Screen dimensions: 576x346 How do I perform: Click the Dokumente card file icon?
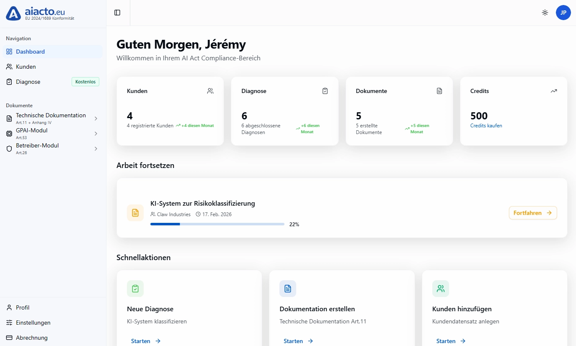point(439,91)
